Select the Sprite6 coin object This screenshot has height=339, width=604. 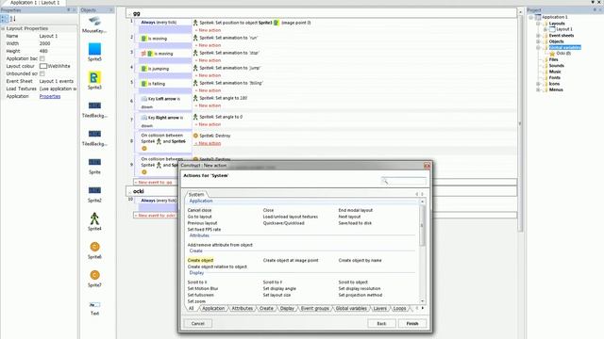[94, 247]
